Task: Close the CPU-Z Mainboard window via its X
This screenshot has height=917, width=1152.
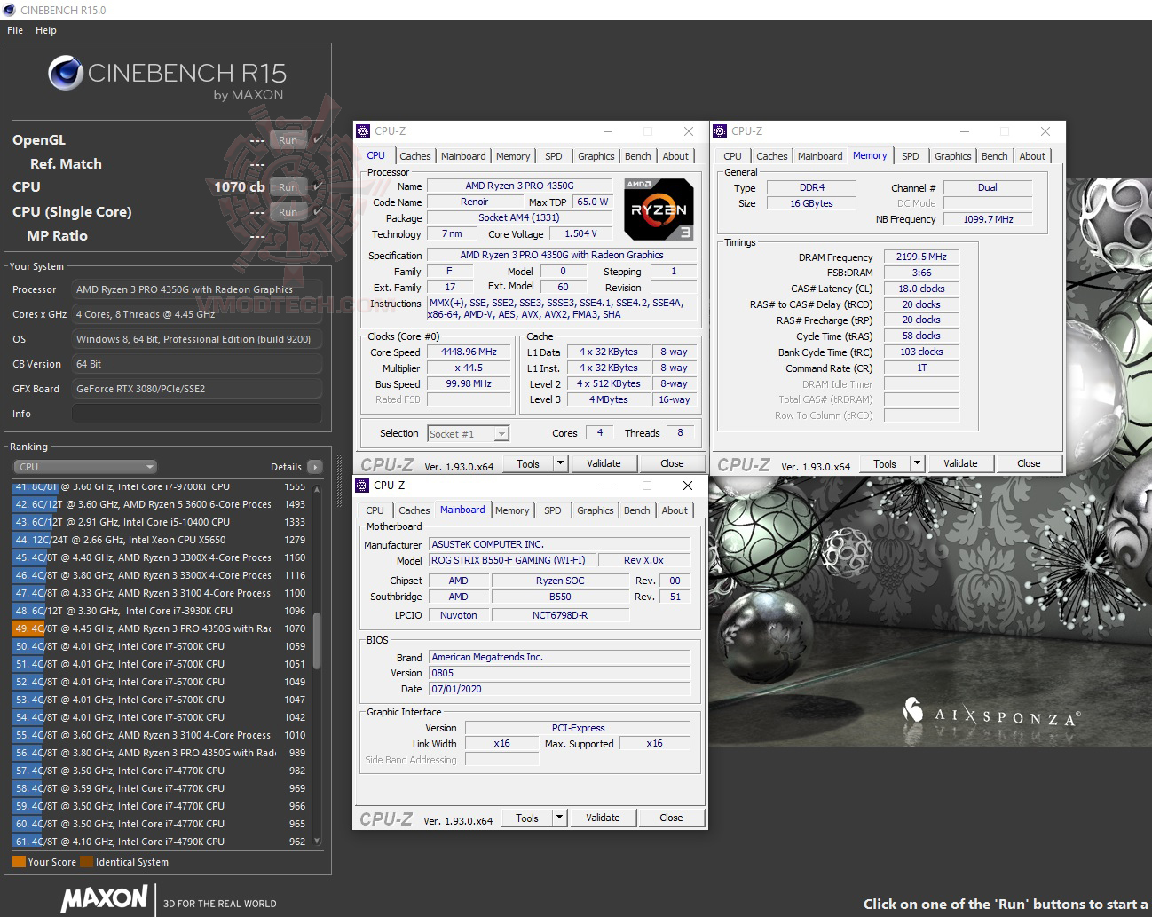Action: (687, 486)
